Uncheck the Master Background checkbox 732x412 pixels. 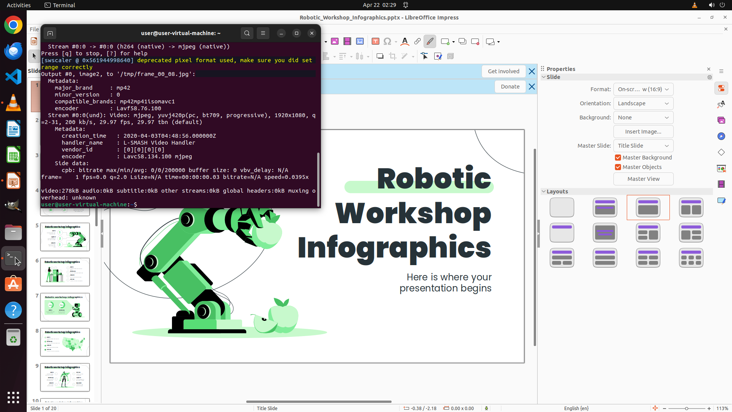click(618, 158)
